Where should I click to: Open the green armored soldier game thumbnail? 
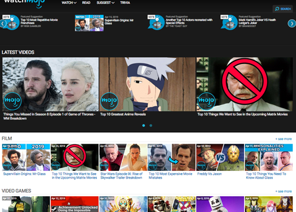pos(26,204)
